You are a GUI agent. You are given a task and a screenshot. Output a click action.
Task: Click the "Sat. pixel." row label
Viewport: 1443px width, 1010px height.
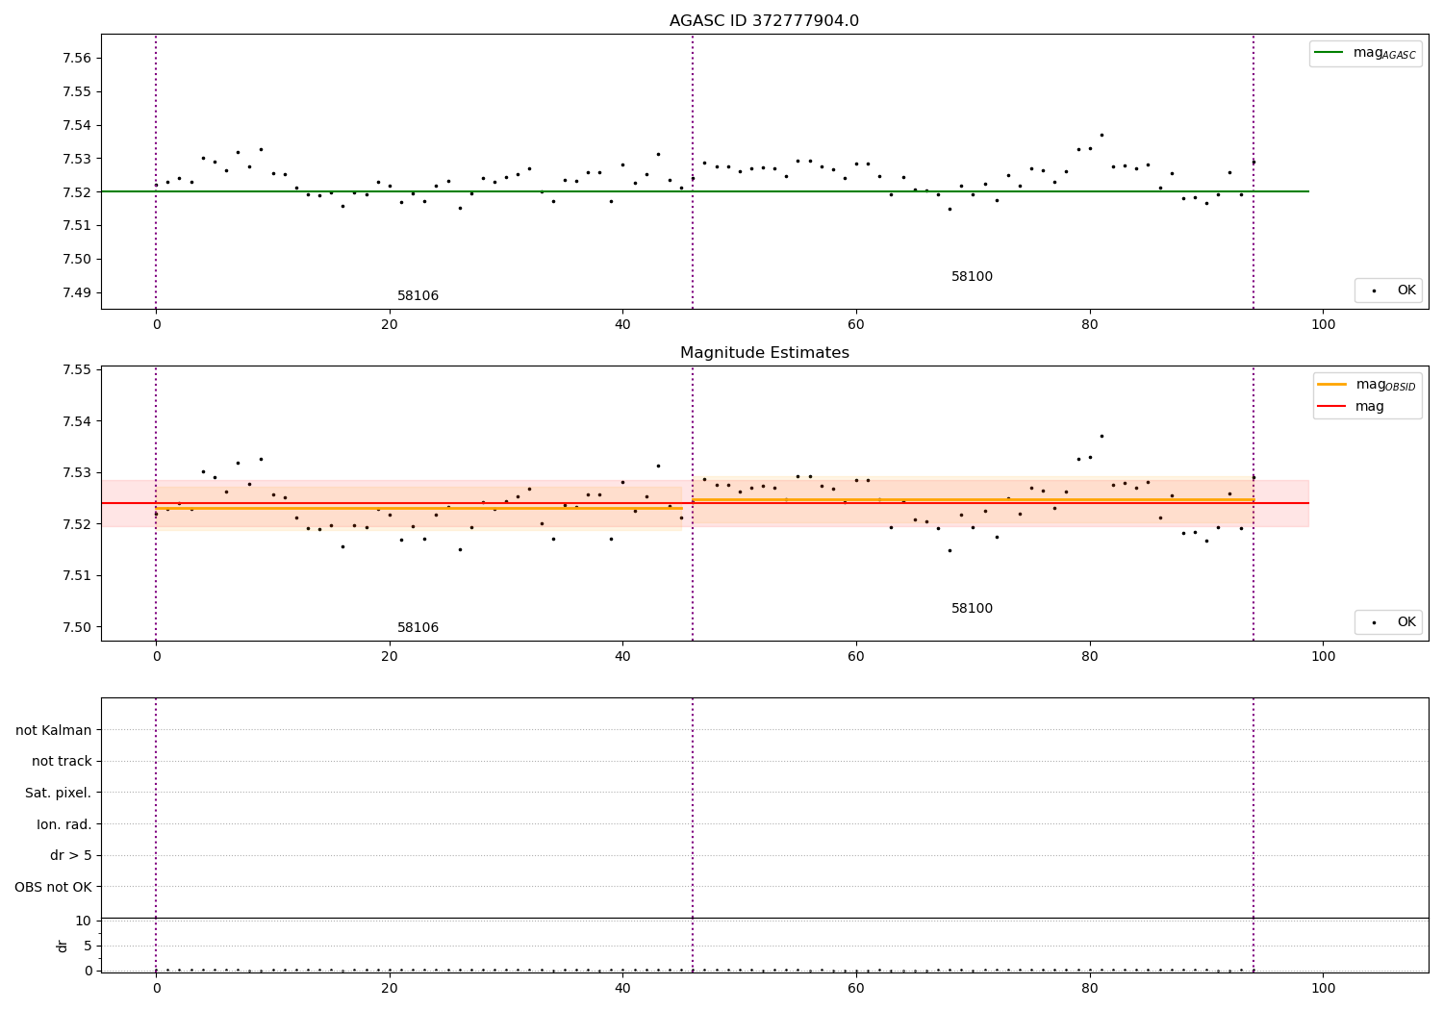coord(59,793)
